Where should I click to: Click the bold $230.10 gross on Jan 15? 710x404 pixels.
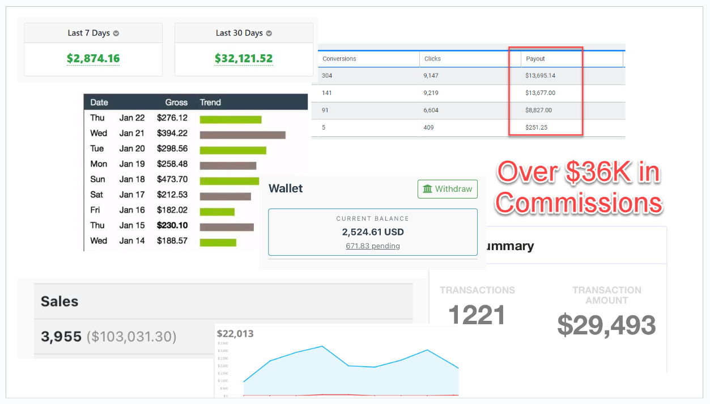pyautogui.click(x=172, y=225)
